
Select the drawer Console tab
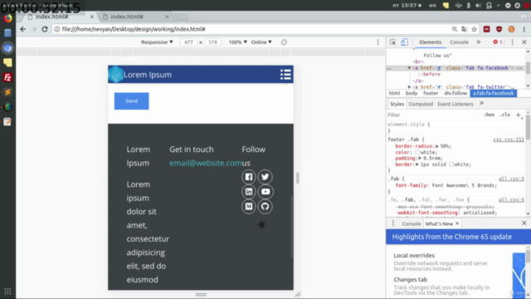pyautogui.click(x=412, y=223)
